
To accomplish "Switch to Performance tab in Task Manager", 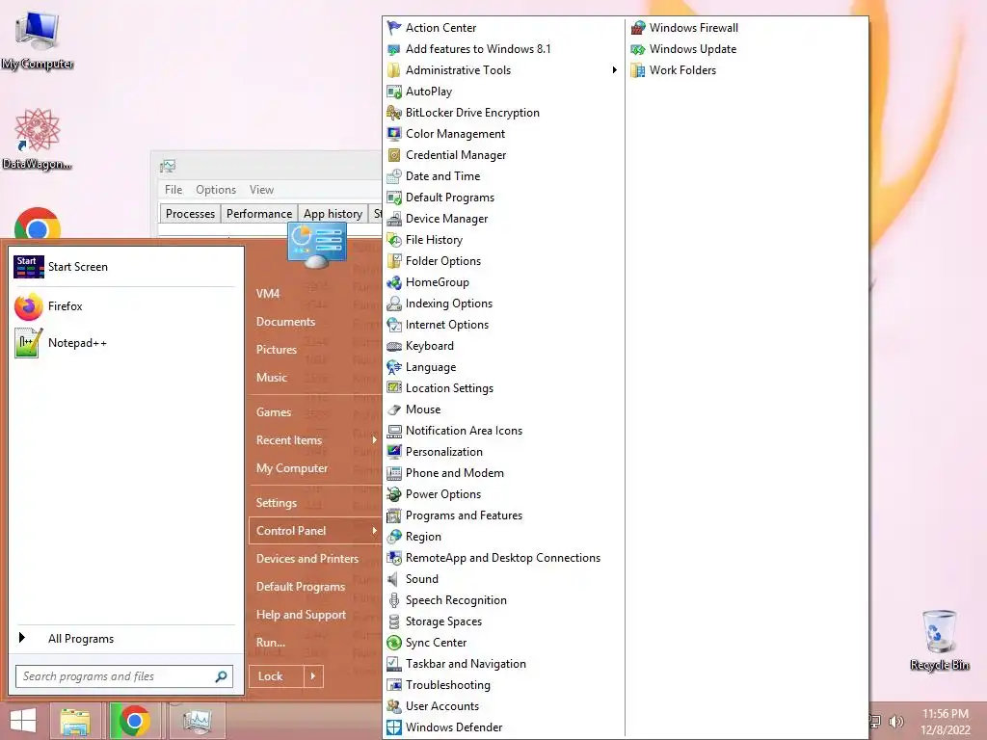I will [258, 214].
